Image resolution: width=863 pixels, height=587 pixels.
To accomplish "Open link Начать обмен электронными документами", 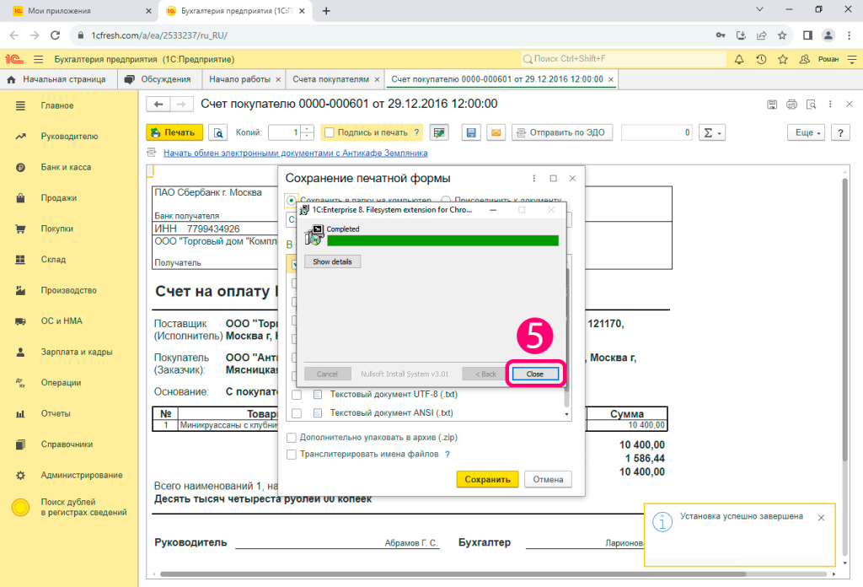I will coord(295,153).
